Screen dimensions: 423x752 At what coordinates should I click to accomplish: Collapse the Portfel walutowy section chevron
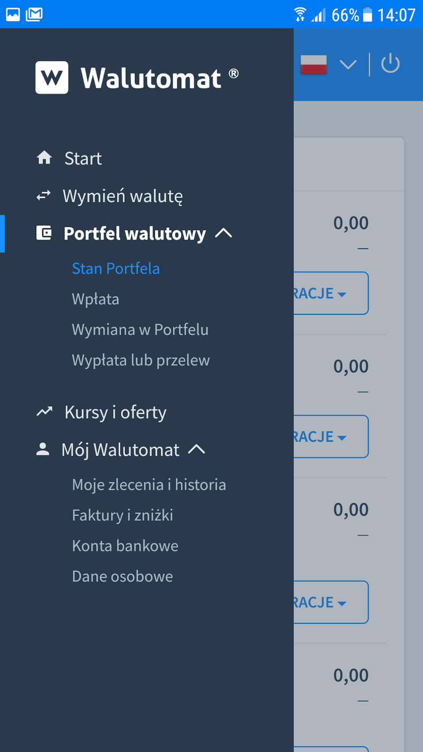[224, 233]
